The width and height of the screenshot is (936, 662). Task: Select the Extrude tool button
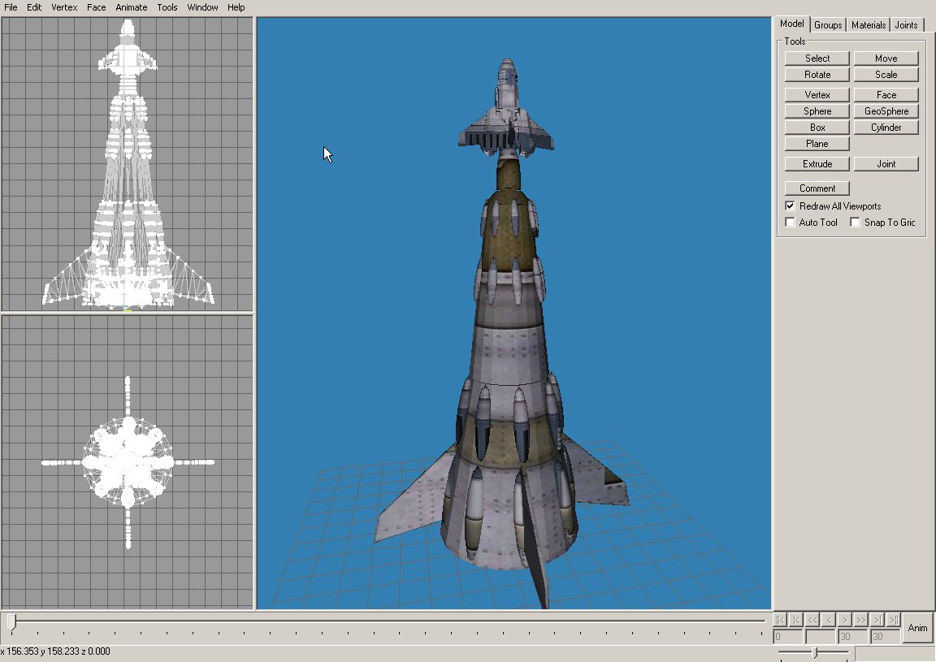coord(817,164)
